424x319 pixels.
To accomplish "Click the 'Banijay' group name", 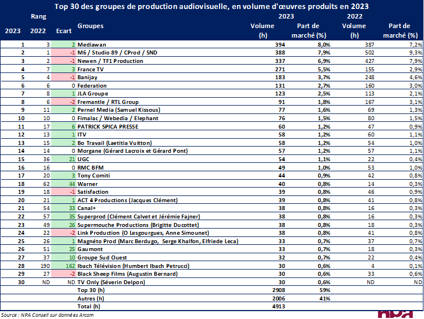I will [87, 78].
